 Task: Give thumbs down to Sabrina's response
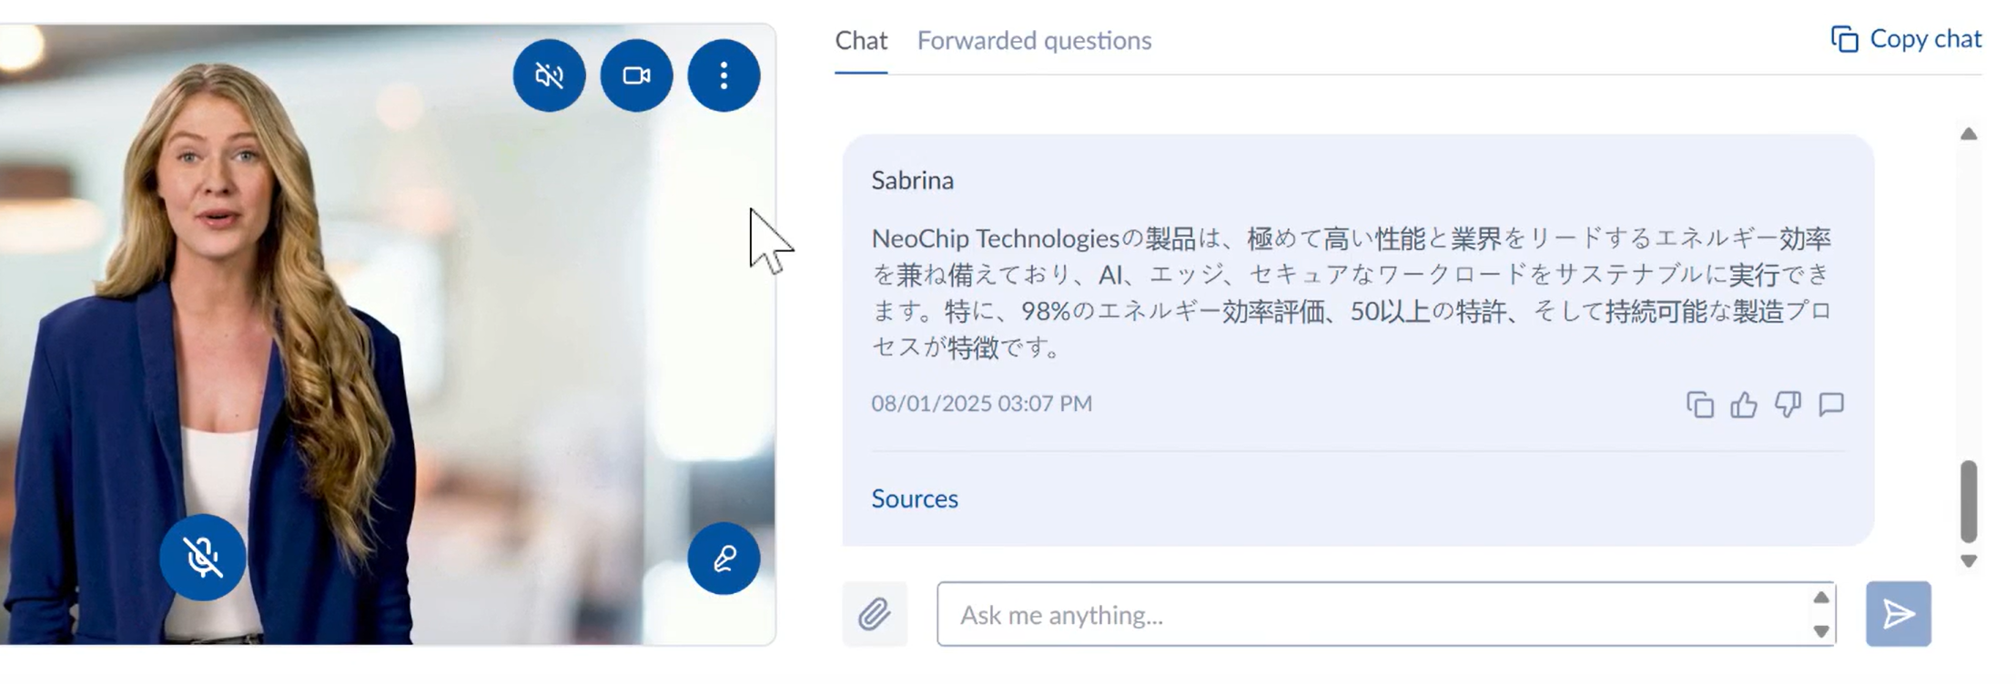[1788, 404]
